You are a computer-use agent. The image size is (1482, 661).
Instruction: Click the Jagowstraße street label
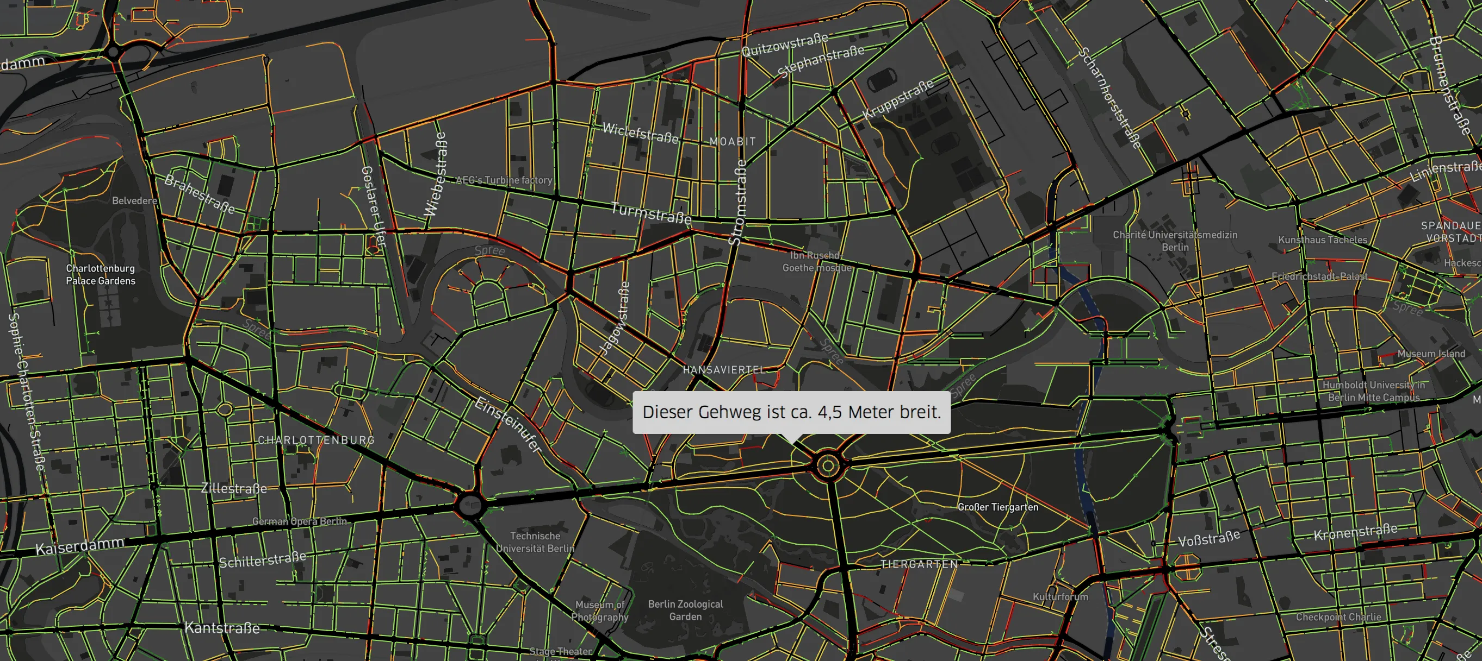coord(615,318)
